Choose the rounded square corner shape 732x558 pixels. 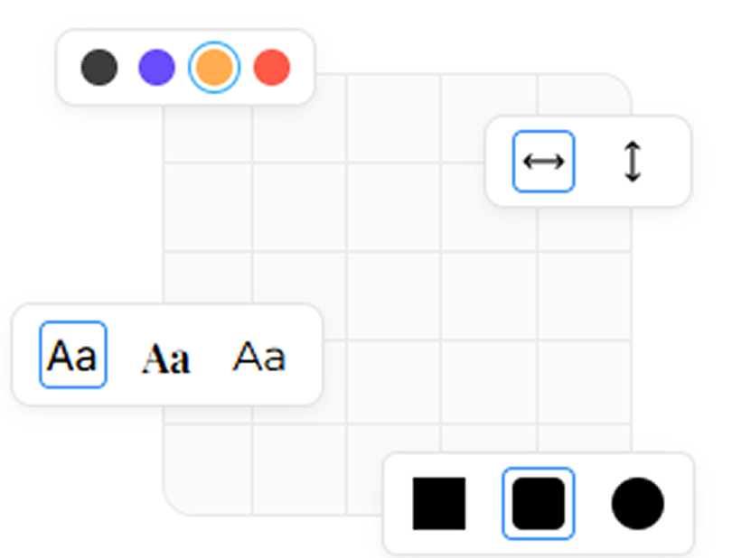(538, 504)
